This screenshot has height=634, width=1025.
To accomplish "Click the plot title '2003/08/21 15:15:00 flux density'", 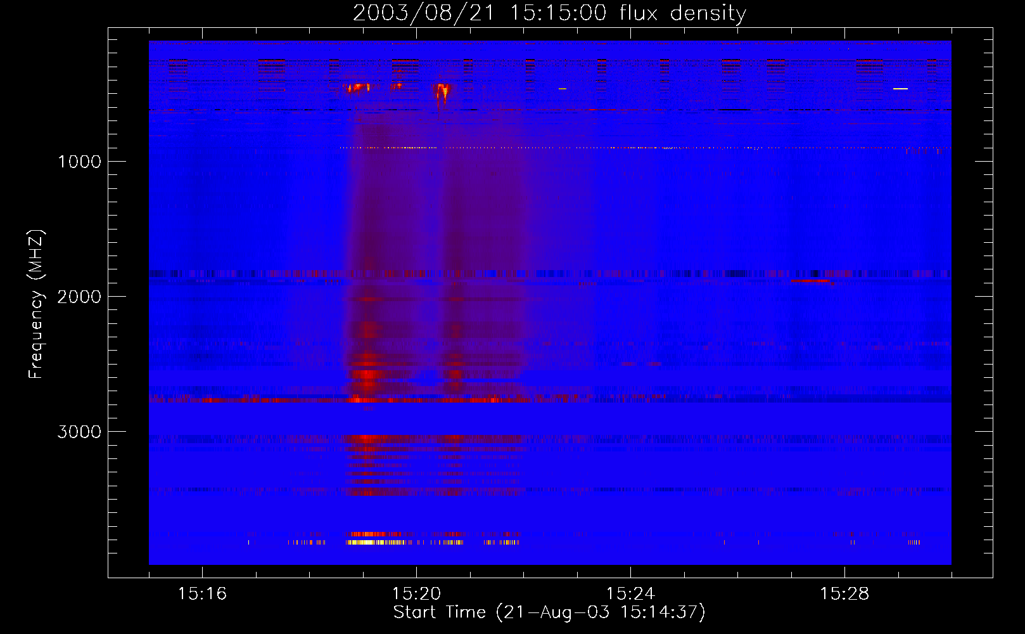I will pos(549,13).
